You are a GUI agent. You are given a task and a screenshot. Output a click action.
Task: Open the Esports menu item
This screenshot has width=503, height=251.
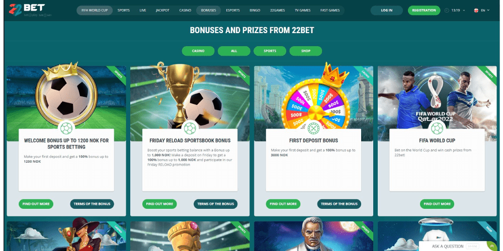pyautogui.click(x=233, y=10)
